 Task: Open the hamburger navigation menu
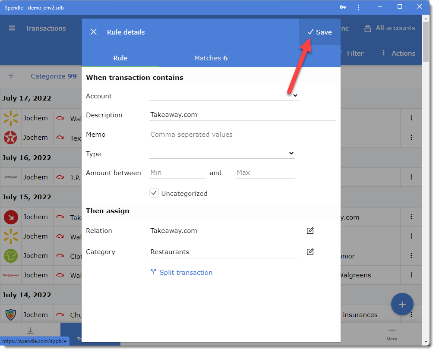pyautogui.click(x=12, y=28)
